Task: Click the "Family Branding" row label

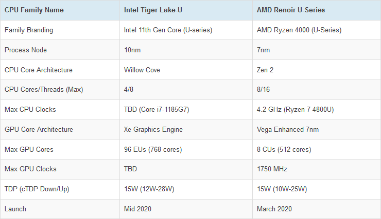Action: pyautogui.click(x=29, y=30)
